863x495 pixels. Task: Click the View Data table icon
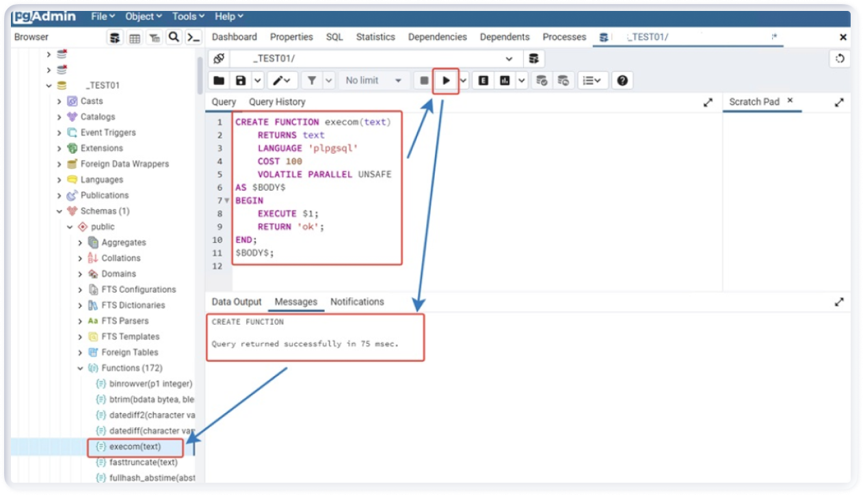click(135, 38)
